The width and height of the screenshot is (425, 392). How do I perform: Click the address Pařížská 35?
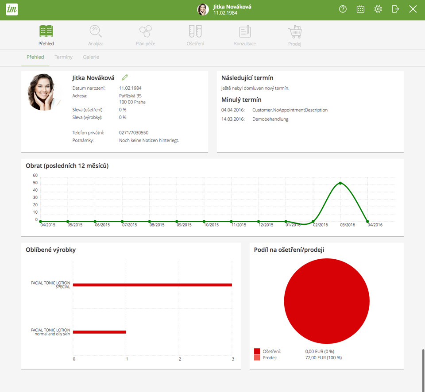(x=130, y=96)
